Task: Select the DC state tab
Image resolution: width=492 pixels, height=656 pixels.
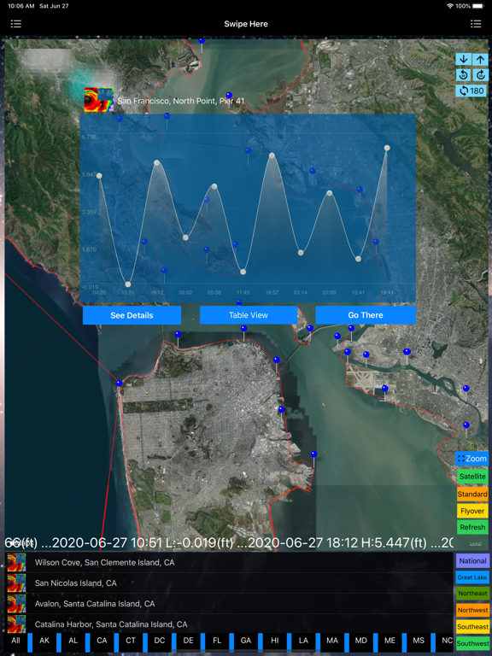Action: (160, 641)
